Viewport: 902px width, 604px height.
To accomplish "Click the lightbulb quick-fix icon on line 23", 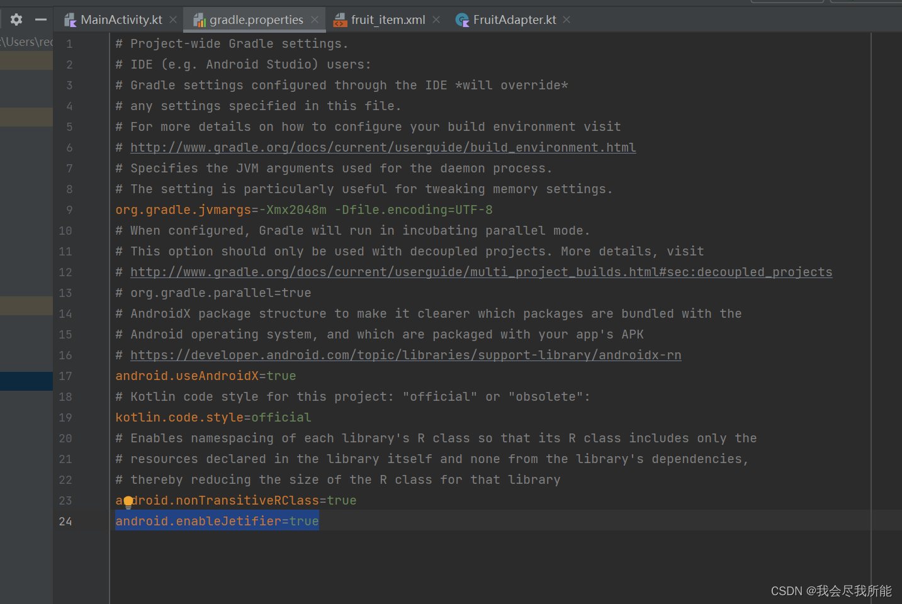I will pos(128,501).
